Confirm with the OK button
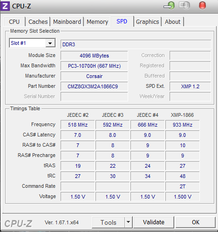This screenshot has width=218, height=235. point(196,222)
